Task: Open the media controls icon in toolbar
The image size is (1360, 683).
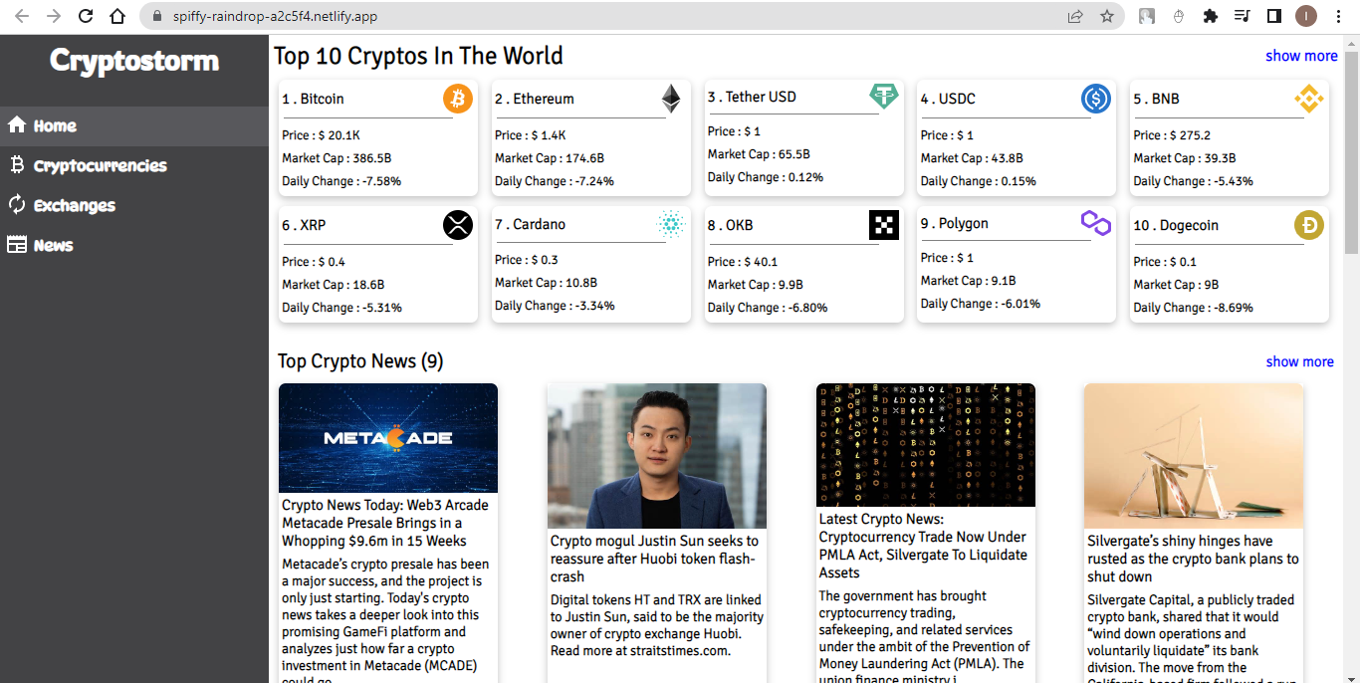Action: click(1242, 16)
